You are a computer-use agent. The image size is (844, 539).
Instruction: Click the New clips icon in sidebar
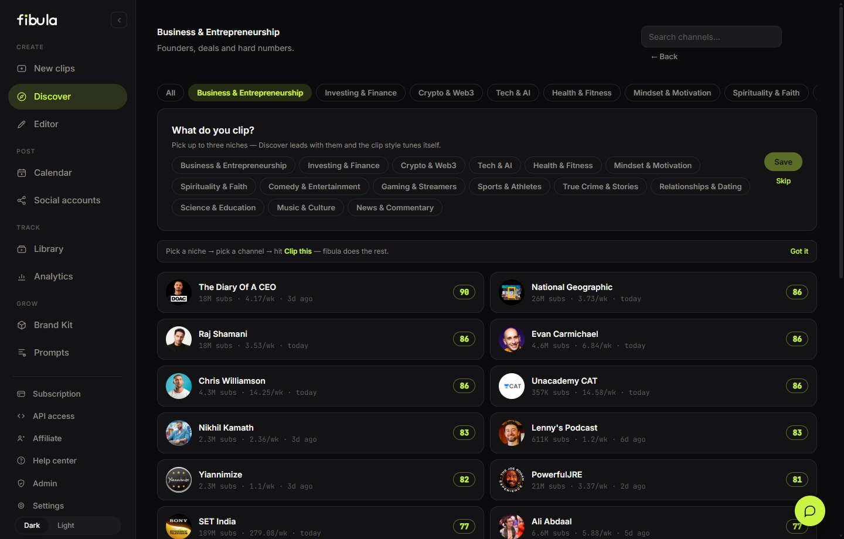[x=22, y=69]
